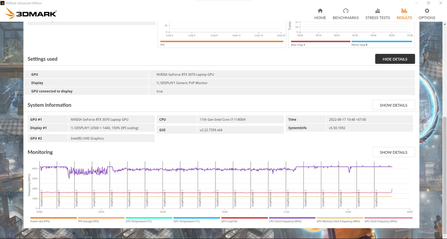Click the red Best: loop 1 bar
The height and width of the screenshot is (239, 447).
[x=321, y=41]
